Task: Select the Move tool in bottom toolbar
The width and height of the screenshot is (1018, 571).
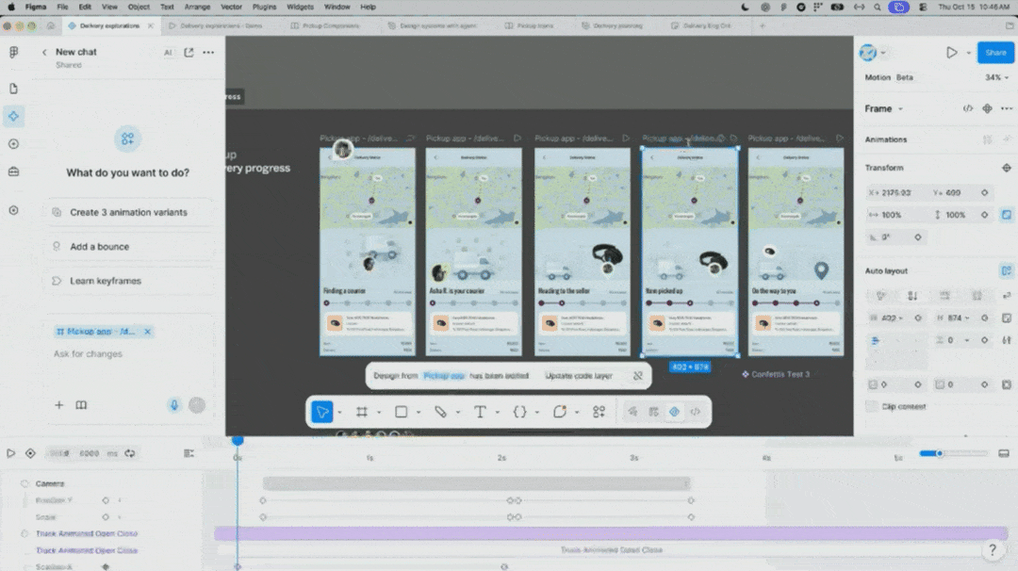Action: (x=322, y=412)
